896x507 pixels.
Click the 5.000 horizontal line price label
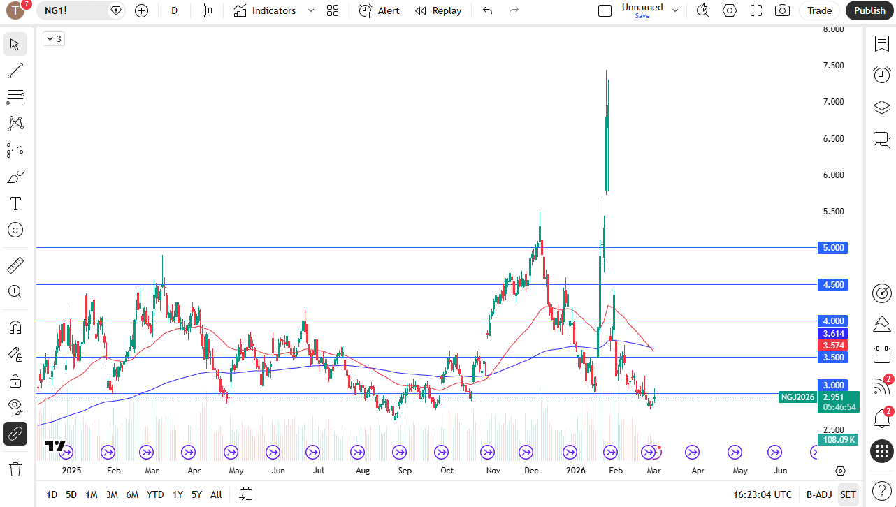[x=832, y=248]
